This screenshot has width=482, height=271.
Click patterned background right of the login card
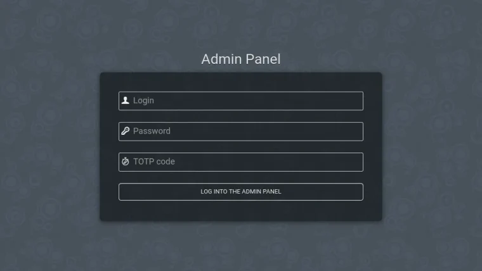pos(431,146)
